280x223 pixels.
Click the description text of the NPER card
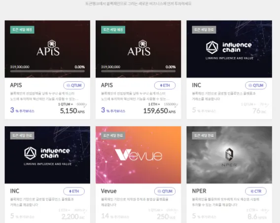pos(226,202)
